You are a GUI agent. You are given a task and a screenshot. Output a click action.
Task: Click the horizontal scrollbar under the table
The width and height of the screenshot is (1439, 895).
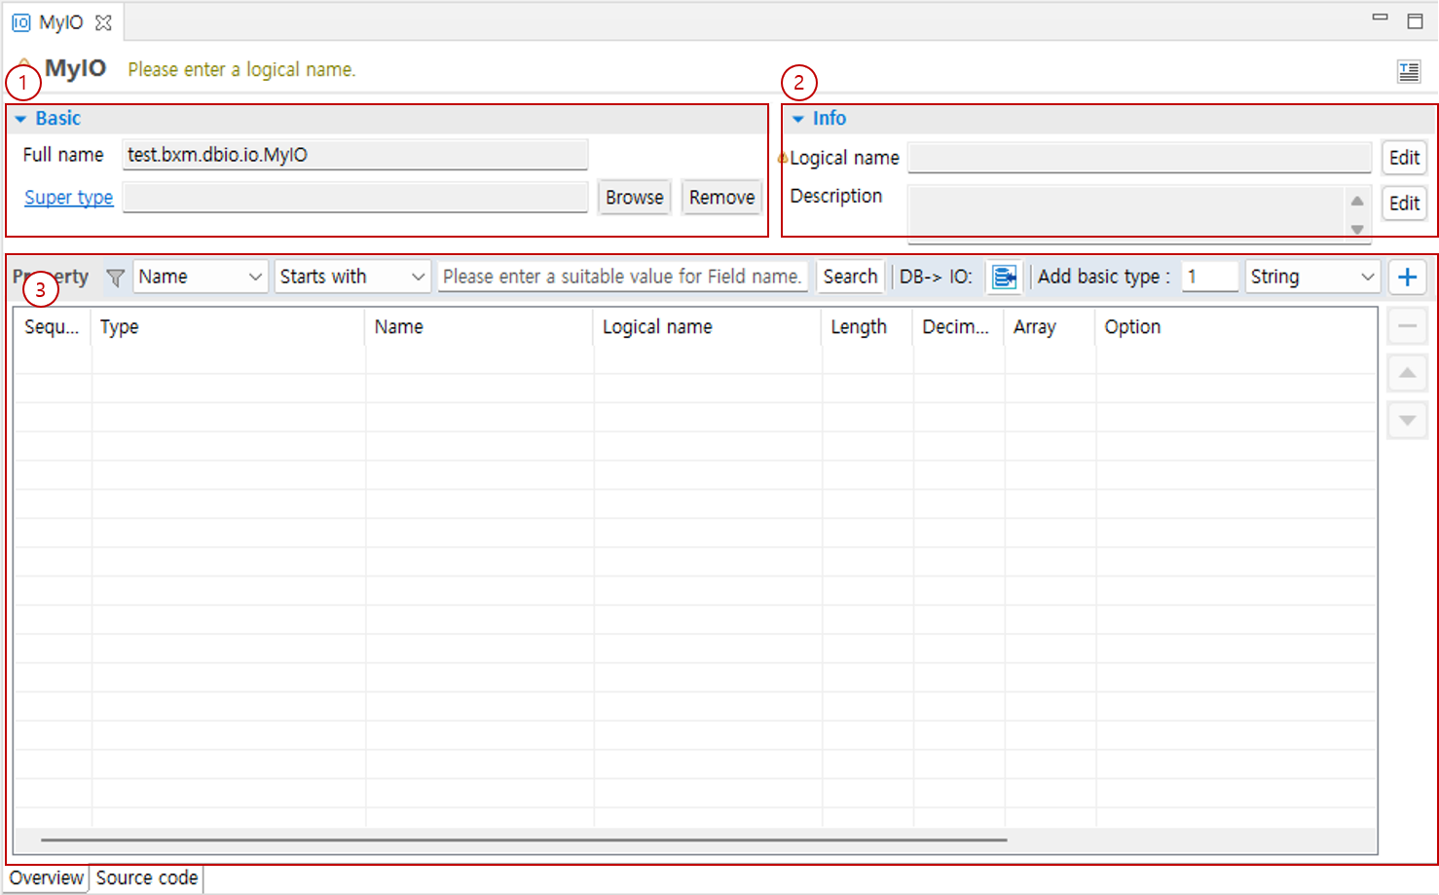click(524, 839)
